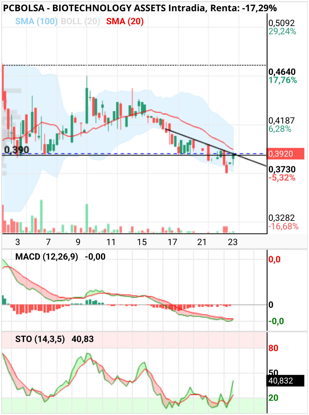Select the 29,24% percentage label
The height and width of the screenshot is (415, 309).
[282, 31]
